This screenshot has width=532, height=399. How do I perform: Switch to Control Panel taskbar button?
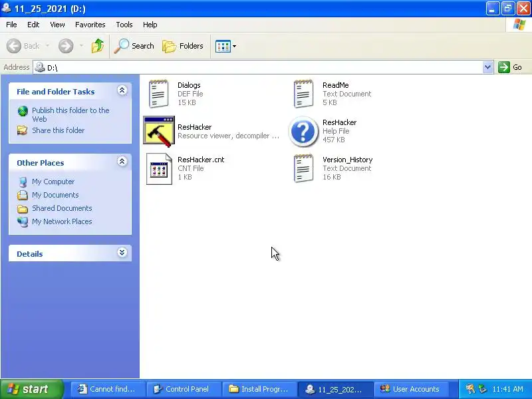coord(184,389)
